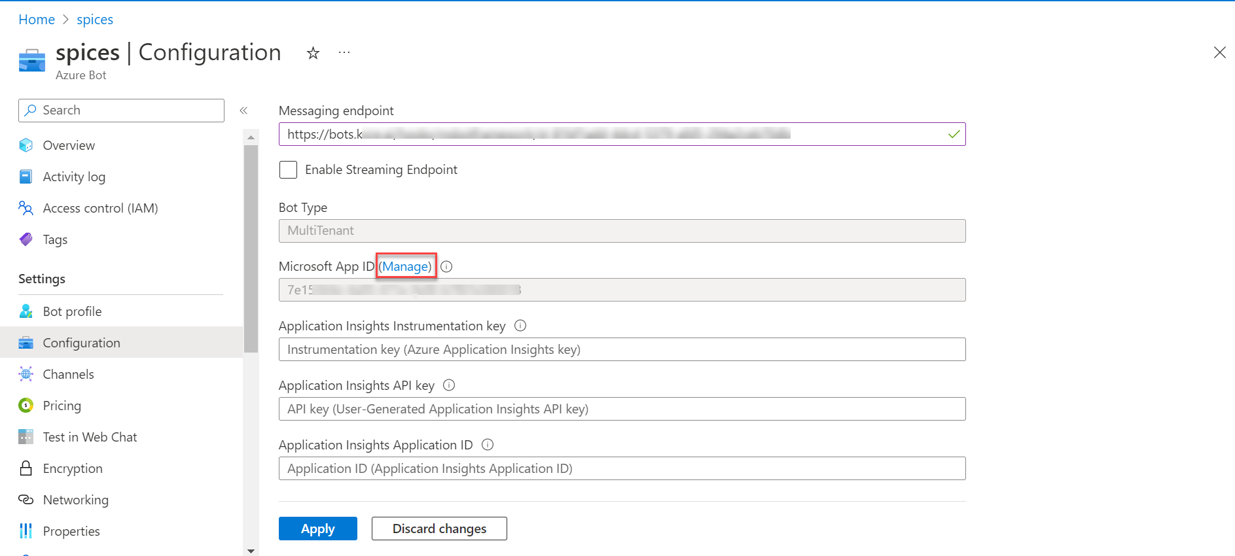Click the sidebar scrollbar up arrow

251,138
